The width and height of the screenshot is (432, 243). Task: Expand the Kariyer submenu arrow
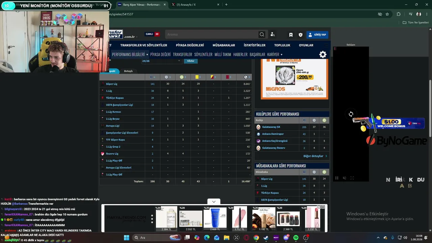pyautogui.click(x=281, y=55)
